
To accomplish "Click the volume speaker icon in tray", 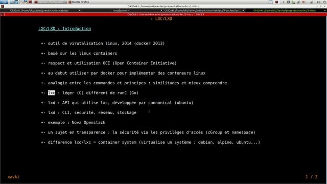I will pyautogui.click(x=318, y=2).
